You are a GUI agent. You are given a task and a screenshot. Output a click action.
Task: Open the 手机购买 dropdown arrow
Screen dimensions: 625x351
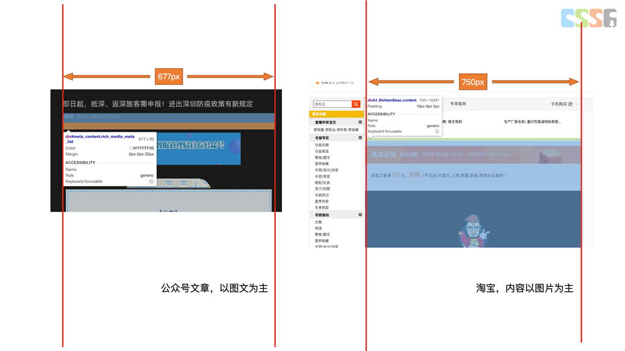577,104
